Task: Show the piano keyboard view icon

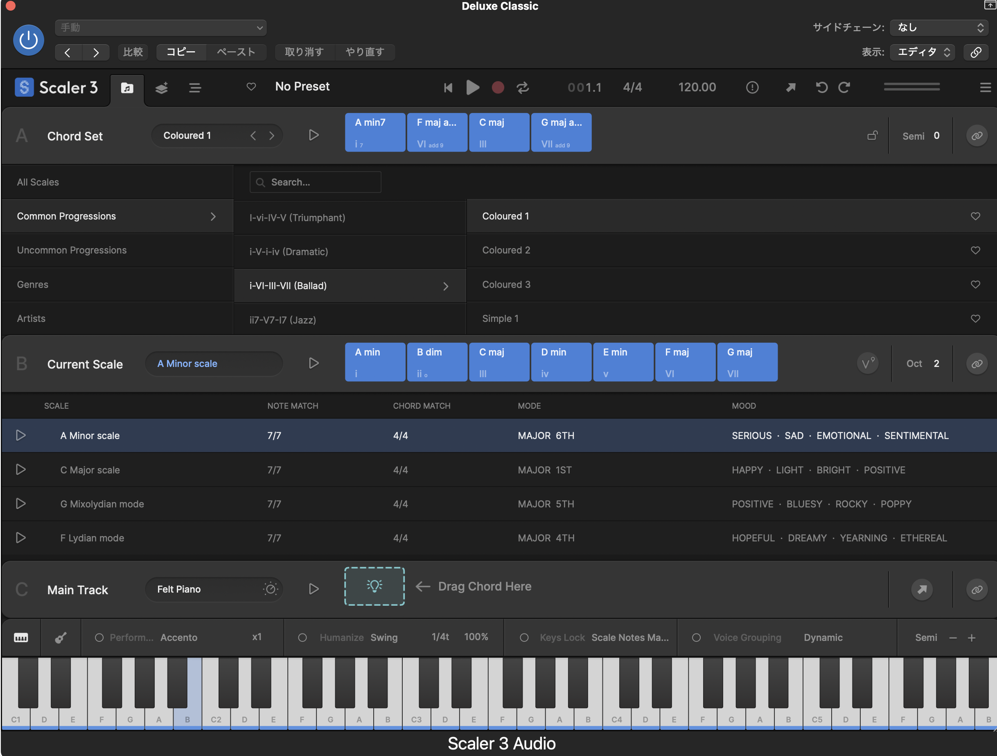Action: tap(21, 638)
